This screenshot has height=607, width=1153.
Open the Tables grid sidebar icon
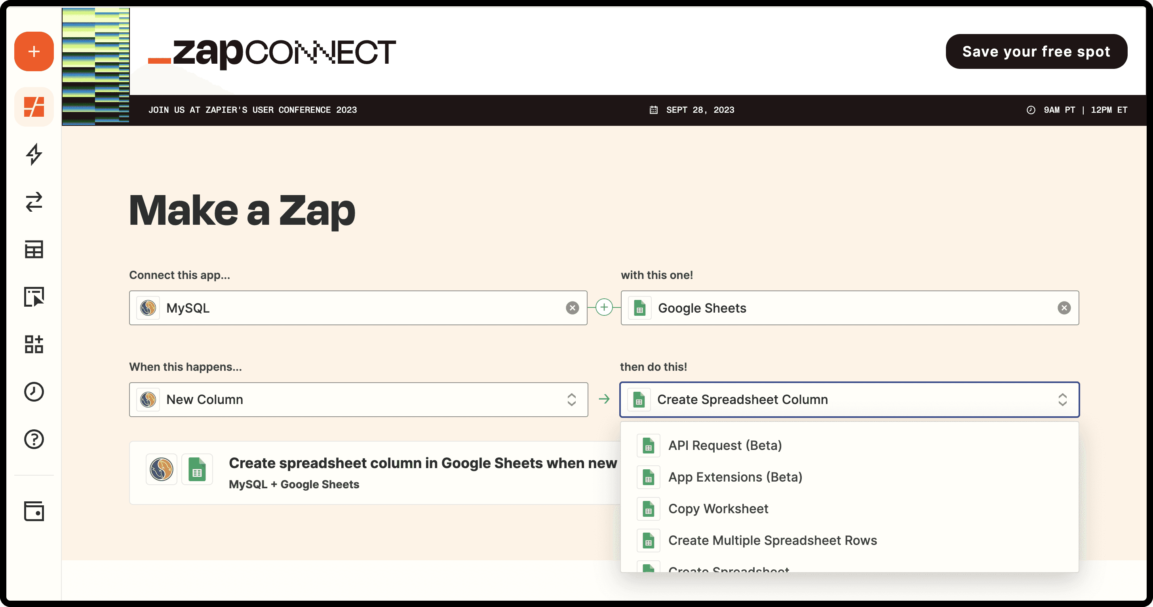click(34, 249)
